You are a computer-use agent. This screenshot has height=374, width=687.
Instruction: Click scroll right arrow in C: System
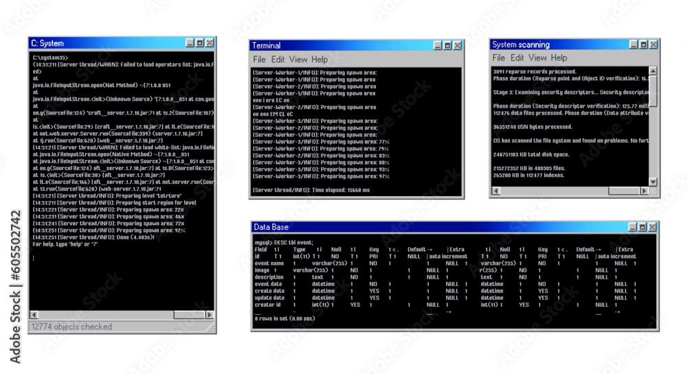pyautogui.click(x=210, y=314)
